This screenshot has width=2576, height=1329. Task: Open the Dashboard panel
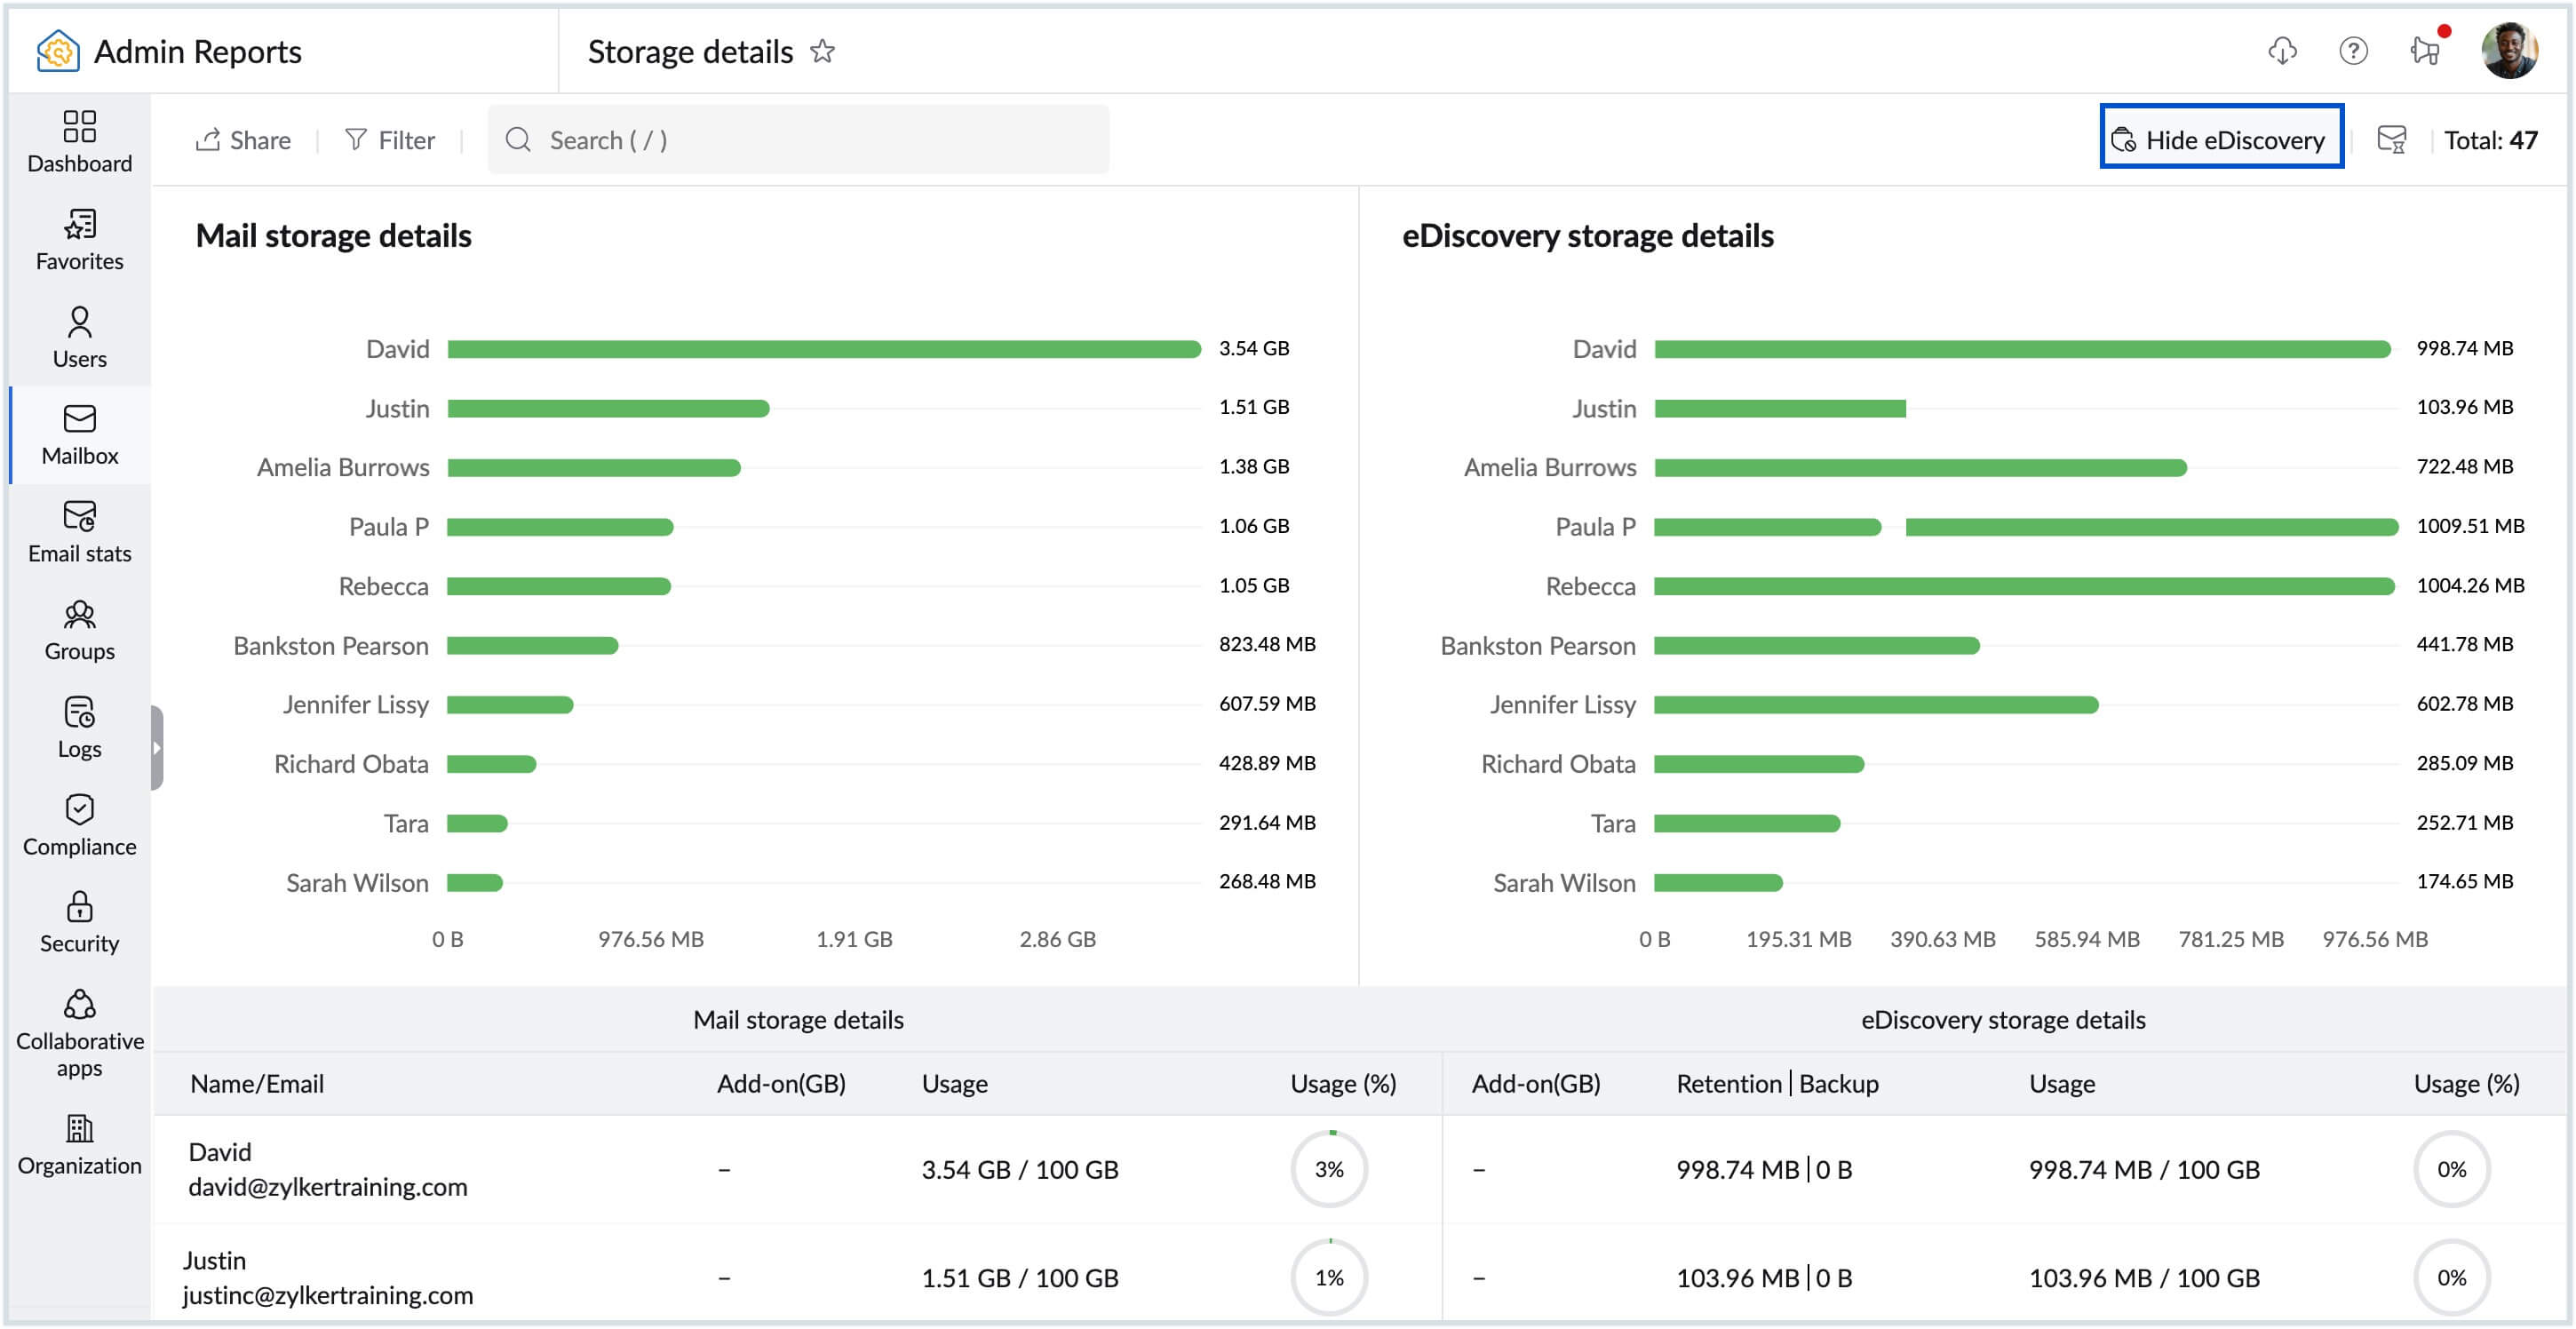click(79, 140)
